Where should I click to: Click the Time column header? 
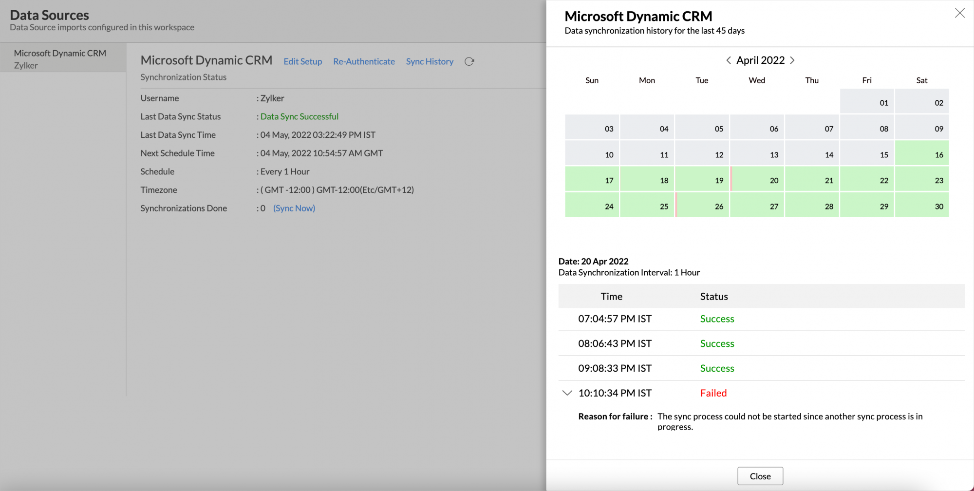coord(612,296)
